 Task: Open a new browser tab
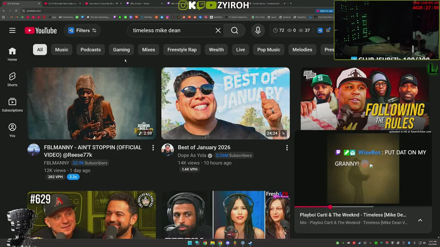tap(291, 3)
